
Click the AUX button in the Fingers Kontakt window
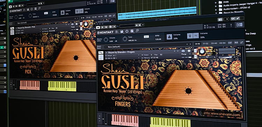point(236,42)
